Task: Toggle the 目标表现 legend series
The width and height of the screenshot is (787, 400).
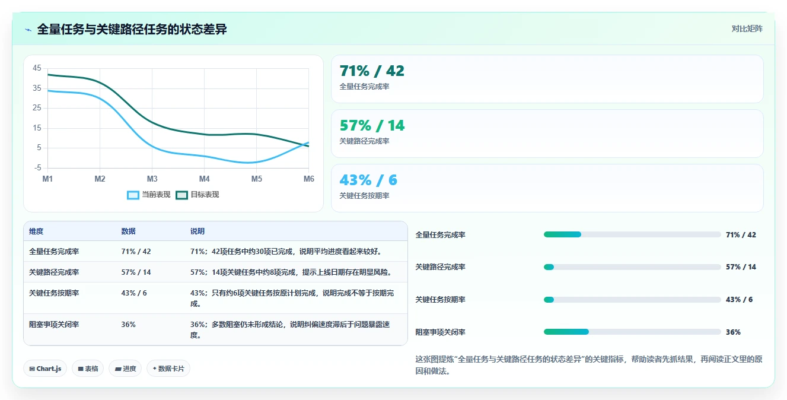Action: click(197, 195)
